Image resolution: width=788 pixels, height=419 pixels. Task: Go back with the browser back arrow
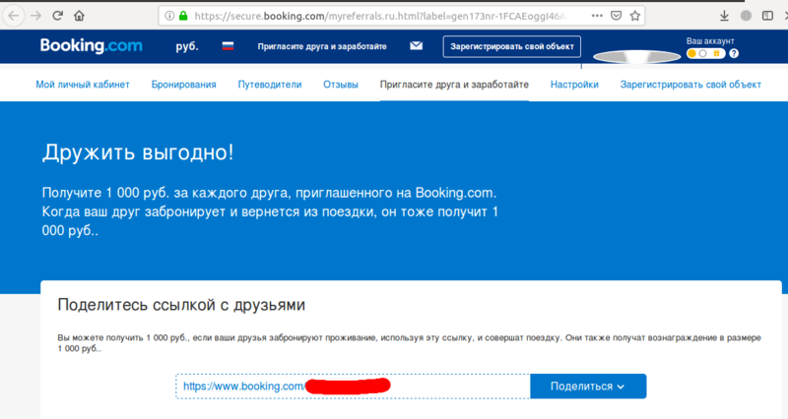(x=14, y=16)
